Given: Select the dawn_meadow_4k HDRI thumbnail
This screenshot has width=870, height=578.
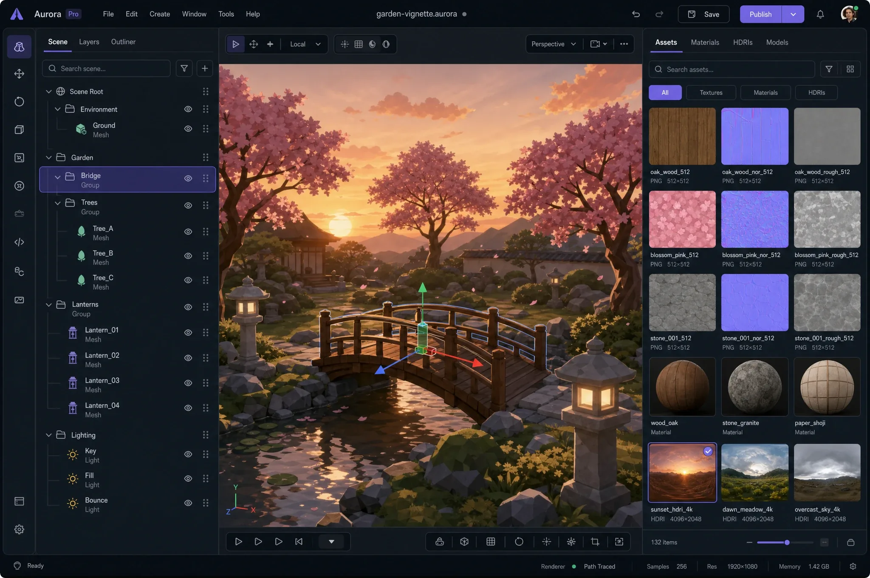Looking at the screenshot, I should (754, 473).
